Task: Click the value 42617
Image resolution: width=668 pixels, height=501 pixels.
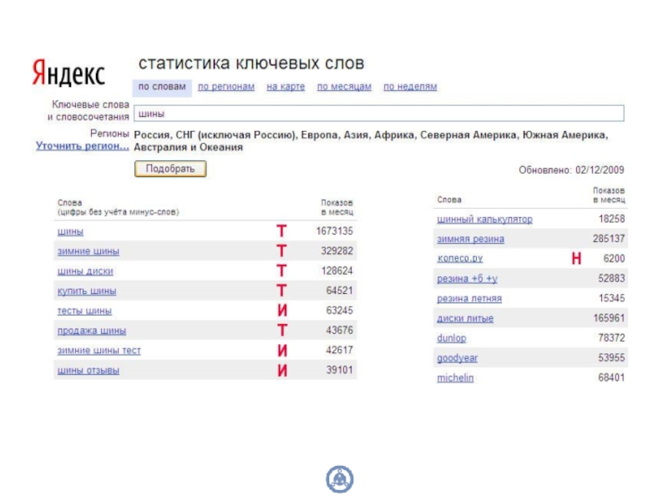Action: (340, 350)
